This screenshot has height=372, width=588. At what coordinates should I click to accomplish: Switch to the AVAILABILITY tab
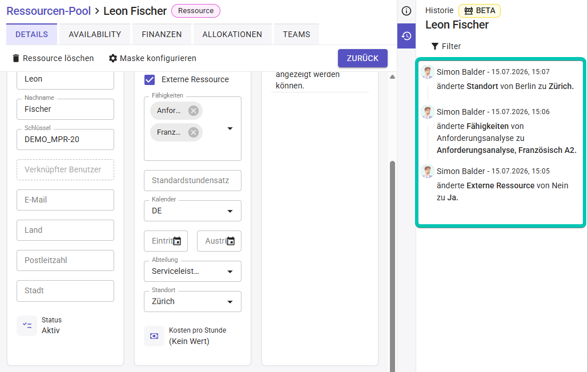click(95, 34)
